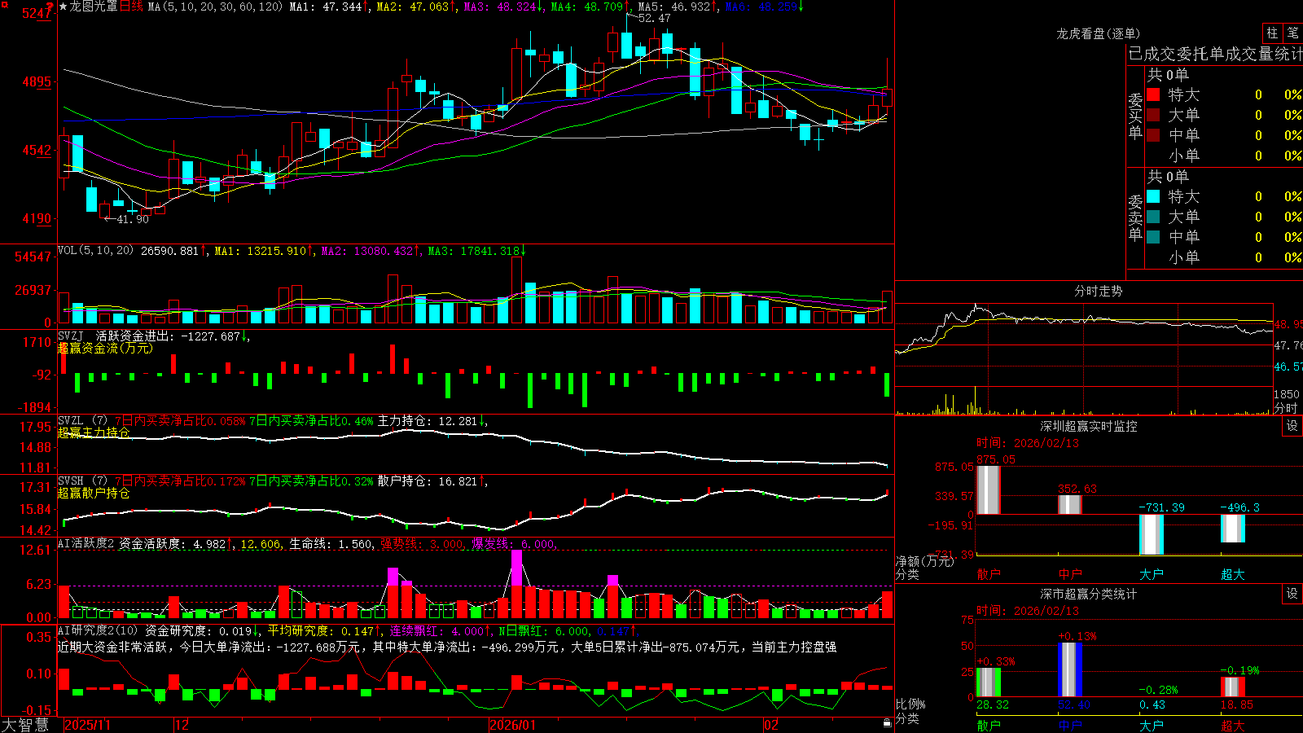The height and width of the screenshot is (733, 1303).
Task: Select the AI研究度2(10) indicator label
Action: click(x=98, y=630)
